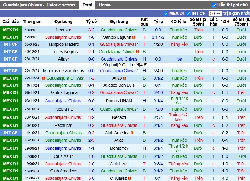Open the 20 recent matches dropdown
This screenshot has width=250, height=181.
point(215,14)
